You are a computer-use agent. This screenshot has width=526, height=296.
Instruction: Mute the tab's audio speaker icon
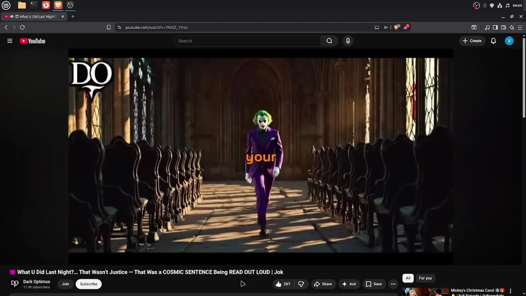(12, 16)
